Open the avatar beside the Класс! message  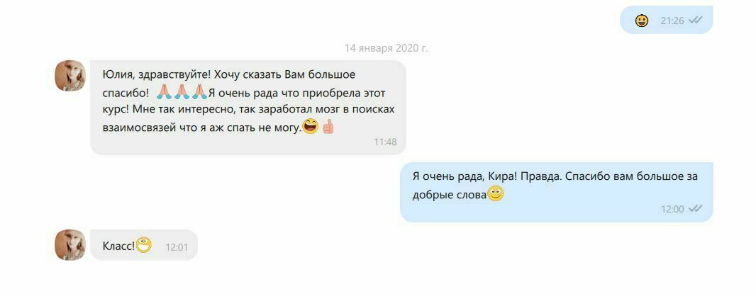[x=70, y=244]
